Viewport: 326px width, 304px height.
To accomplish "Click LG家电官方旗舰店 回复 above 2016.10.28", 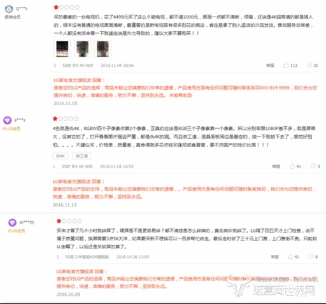I will point(81,271).
